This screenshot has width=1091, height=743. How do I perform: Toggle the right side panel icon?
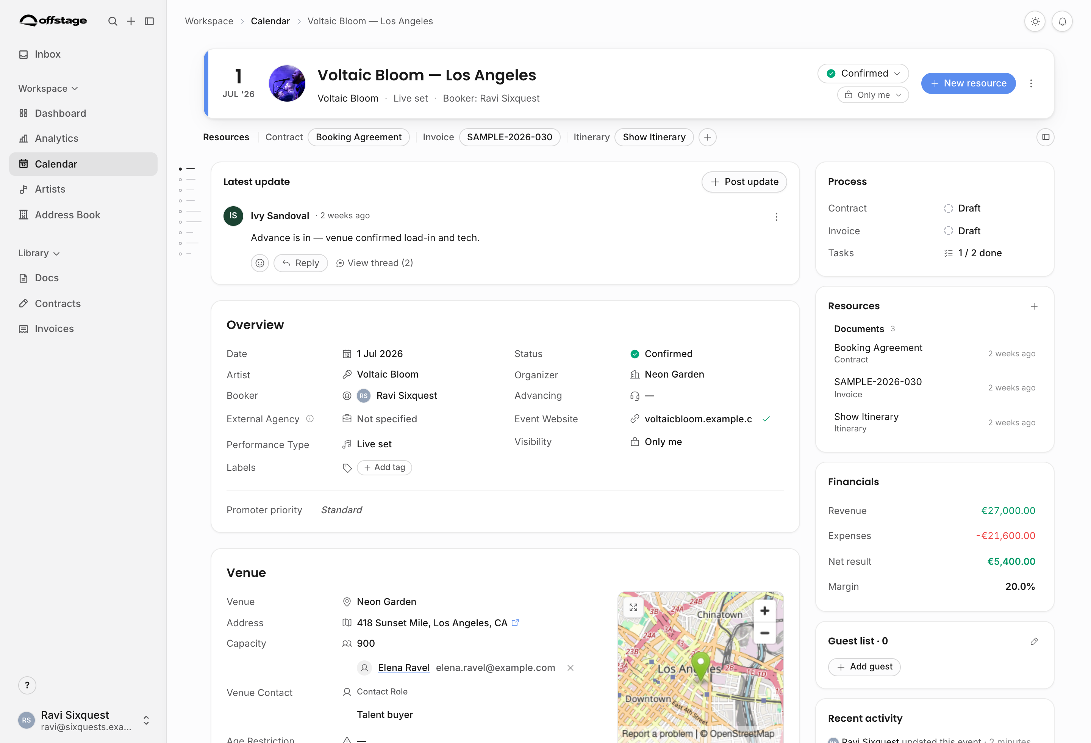coord(1046,137)
